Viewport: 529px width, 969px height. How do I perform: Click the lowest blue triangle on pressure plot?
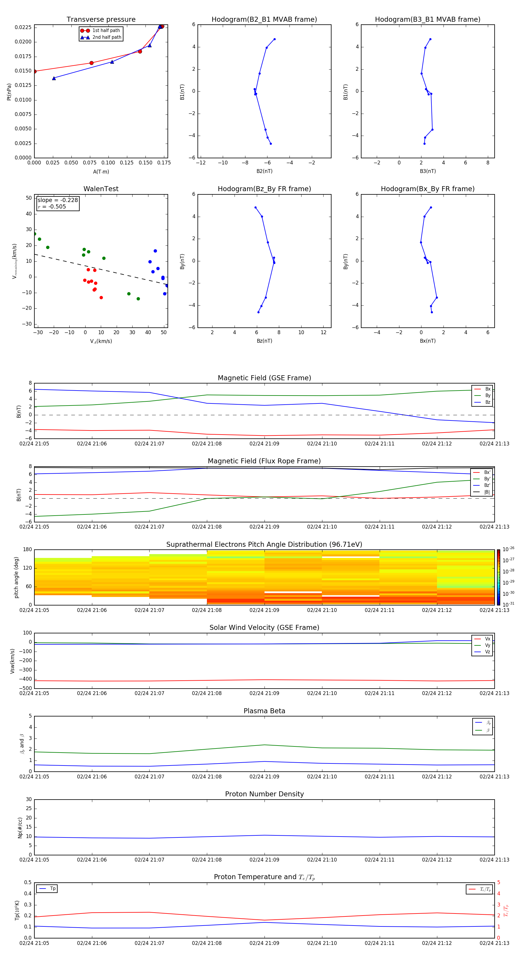coord(54,78)
